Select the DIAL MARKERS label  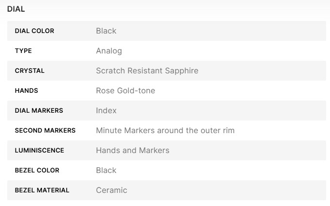pos(39,111)
